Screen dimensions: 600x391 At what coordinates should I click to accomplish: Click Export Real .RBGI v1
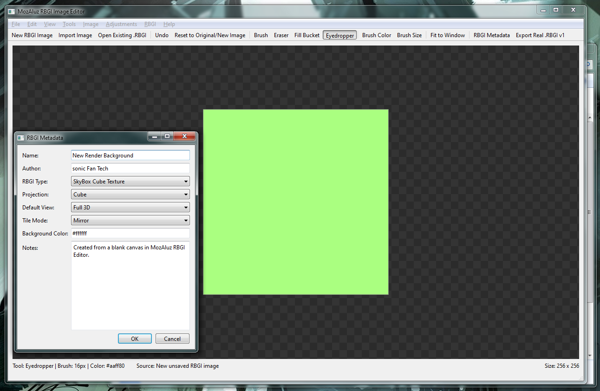540,35
